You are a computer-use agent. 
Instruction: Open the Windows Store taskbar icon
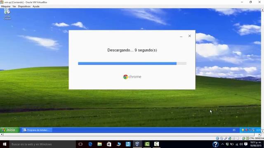coord(109,144)
